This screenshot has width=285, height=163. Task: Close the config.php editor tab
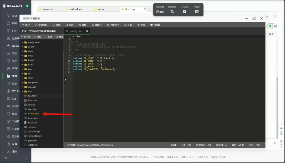tap(87, 31)
